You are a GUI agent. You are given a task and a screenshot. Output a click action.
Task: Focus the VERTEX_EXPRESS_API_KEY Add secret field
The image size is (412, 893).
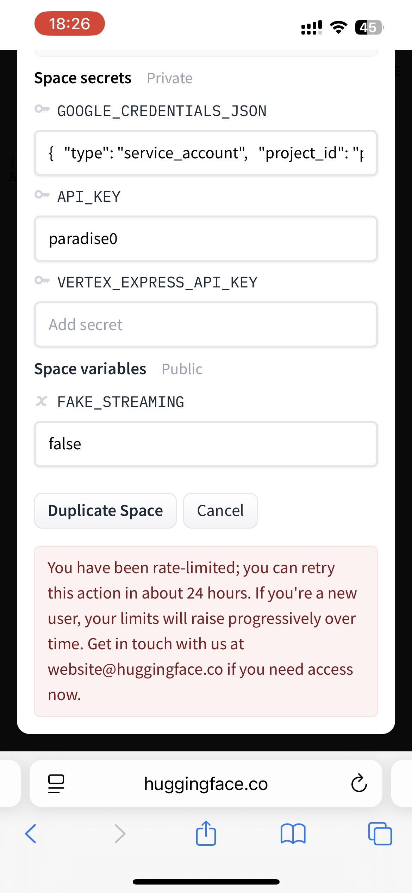206,324
